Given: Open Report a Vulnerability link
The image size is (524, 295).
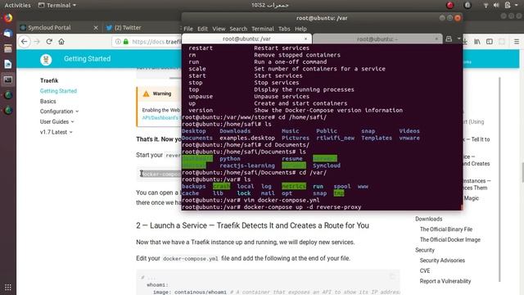Looking at the screenshot, I should pyautogui.click(x=445, y=281).
